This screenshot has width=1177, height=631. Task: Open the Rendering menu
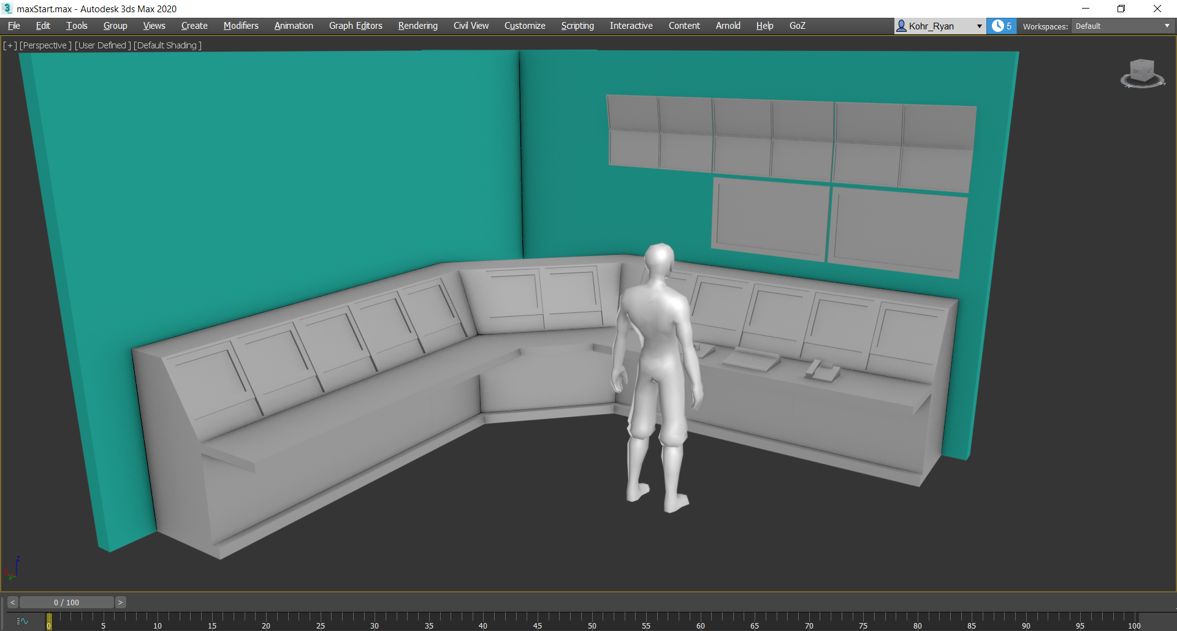pyautogui.click(x=418, y=26)
